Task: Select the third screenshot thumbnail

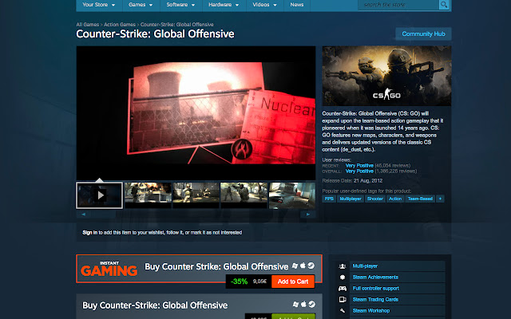Action: tap(196, 195)
